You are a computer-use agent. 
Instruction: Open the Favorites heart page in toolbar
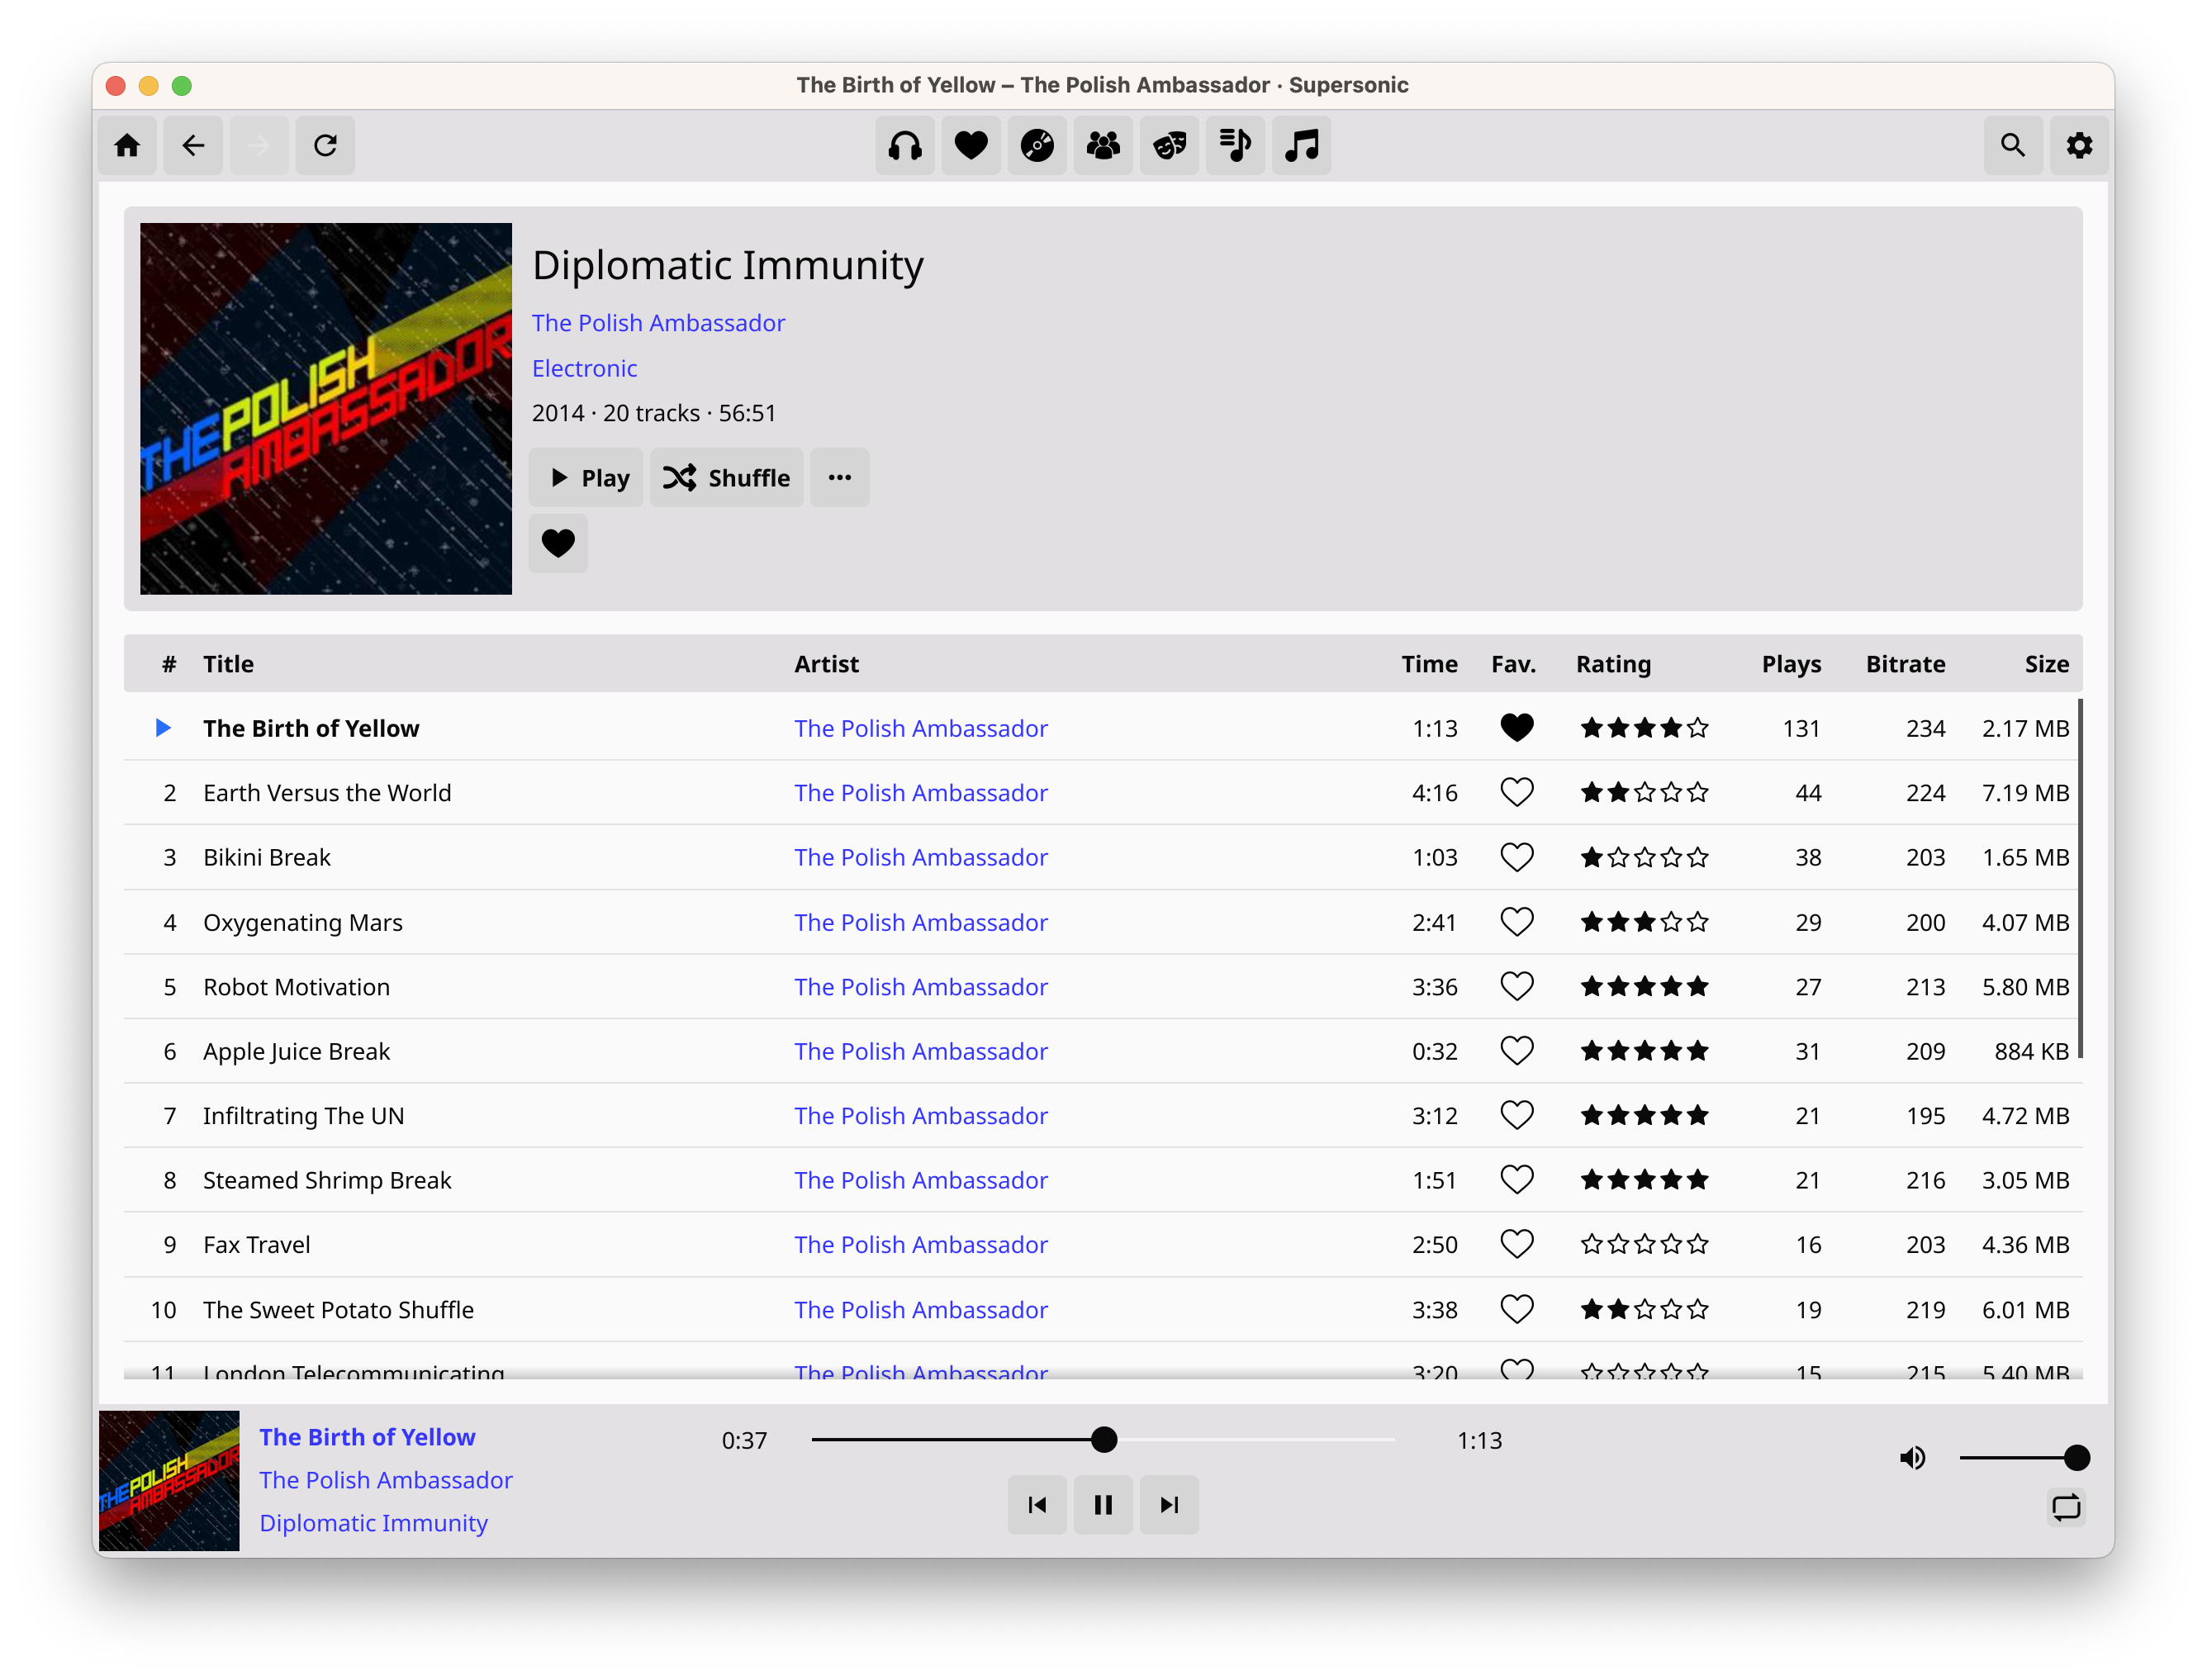(x=970, y=146)
